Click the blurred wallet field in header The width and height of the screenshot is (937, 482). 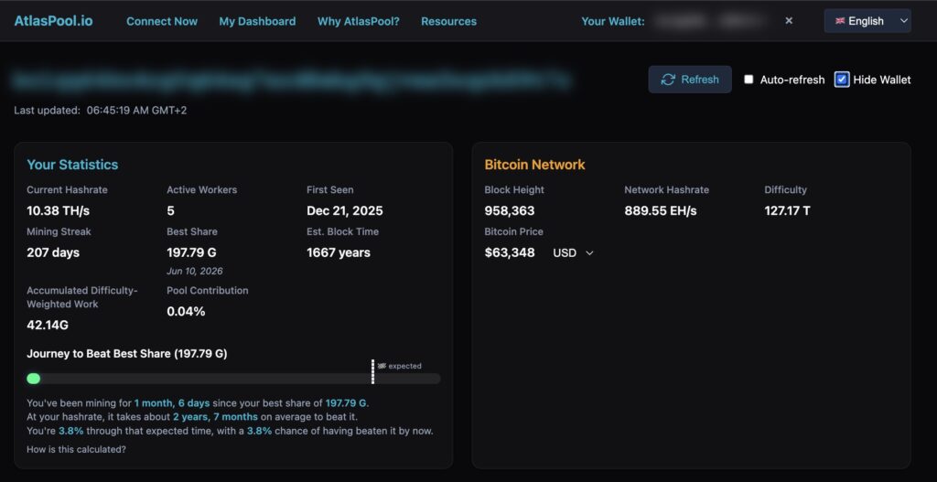point(710,21)
